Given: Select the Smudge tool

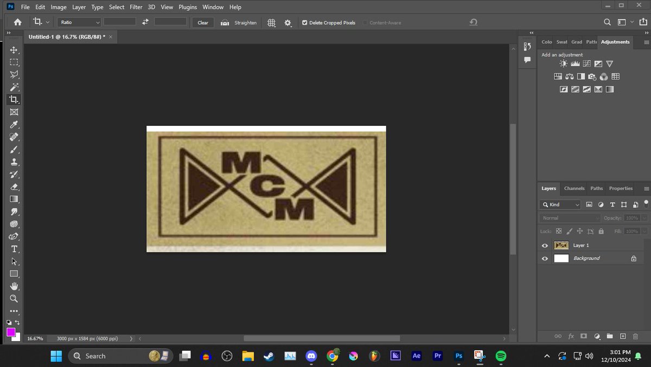Looking at the screenshot, I should pos(14,211).
